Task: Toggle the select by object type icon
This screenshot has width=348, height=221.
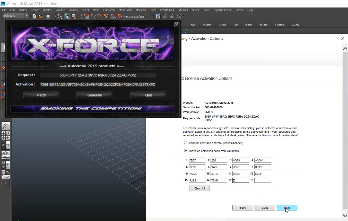Action: point(67,17)
